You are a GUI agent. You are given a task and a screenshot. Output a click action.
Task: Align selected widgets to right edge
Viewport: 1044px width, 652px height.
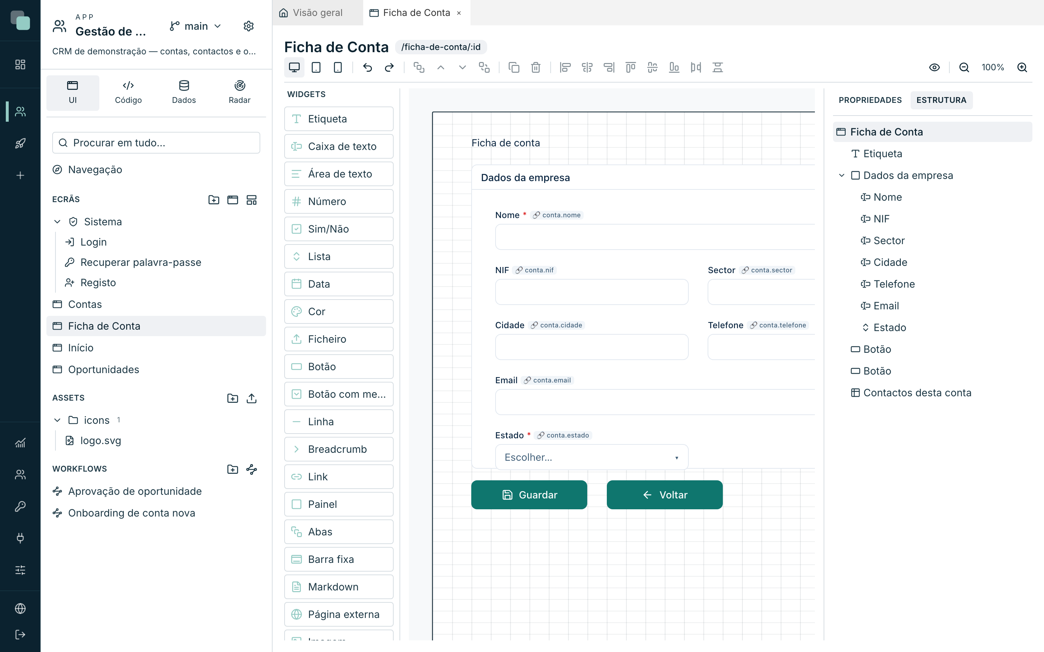609,67
